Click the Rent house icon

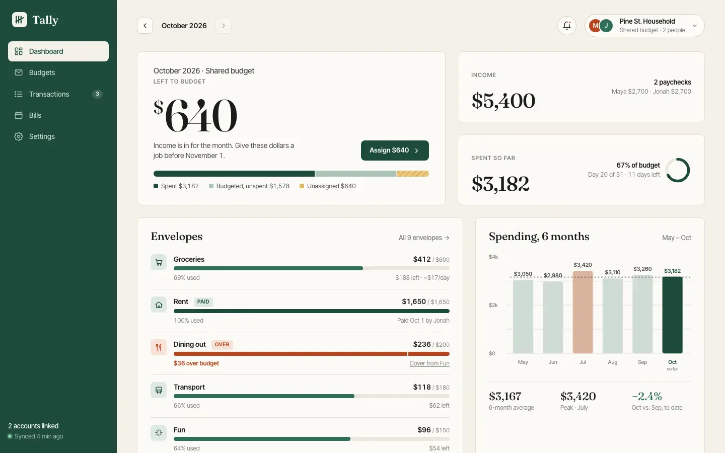[x=159, y=305]
